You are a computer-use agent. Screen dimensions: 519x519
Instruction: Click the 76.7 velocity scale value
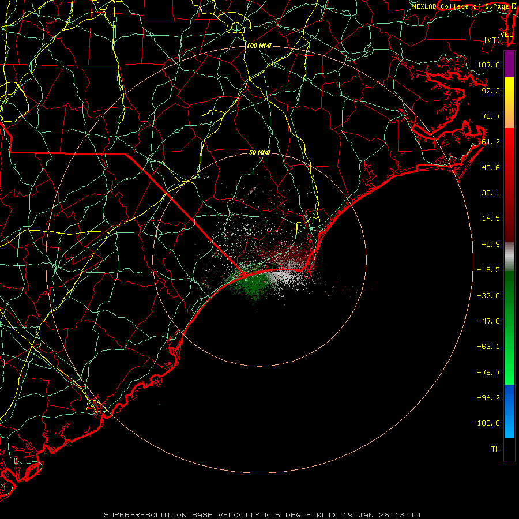491,116
